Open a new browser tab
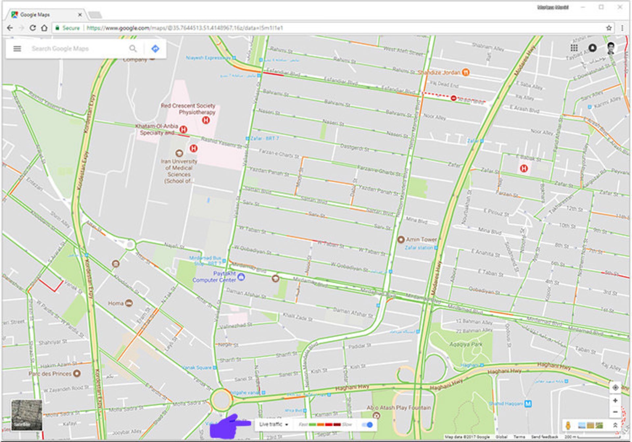The width and height of the screenshot is (632, 442). (x=95, y=15)
